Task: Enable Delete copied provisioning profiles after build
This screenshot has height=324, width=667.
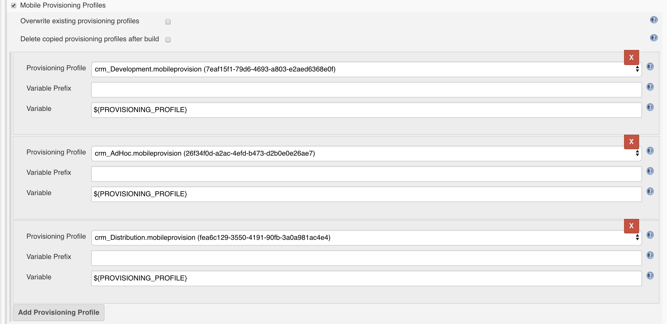Action: click(x=168, y=40)
